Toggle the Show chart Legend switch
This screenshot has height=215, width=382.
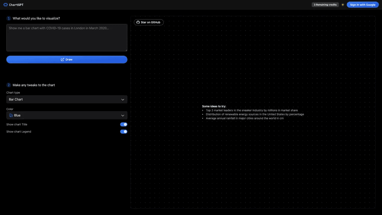(123, 132)
